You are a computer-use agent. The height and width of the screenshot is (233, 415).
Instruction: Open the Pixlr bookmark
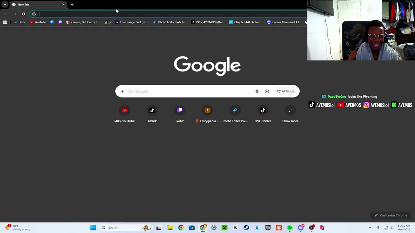(20, 22)
